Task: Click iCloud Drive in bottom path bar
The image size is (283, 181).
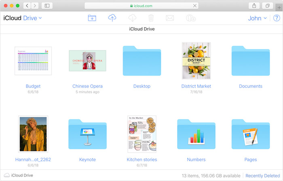Action: pyautogui.click(x=22, y=175)
